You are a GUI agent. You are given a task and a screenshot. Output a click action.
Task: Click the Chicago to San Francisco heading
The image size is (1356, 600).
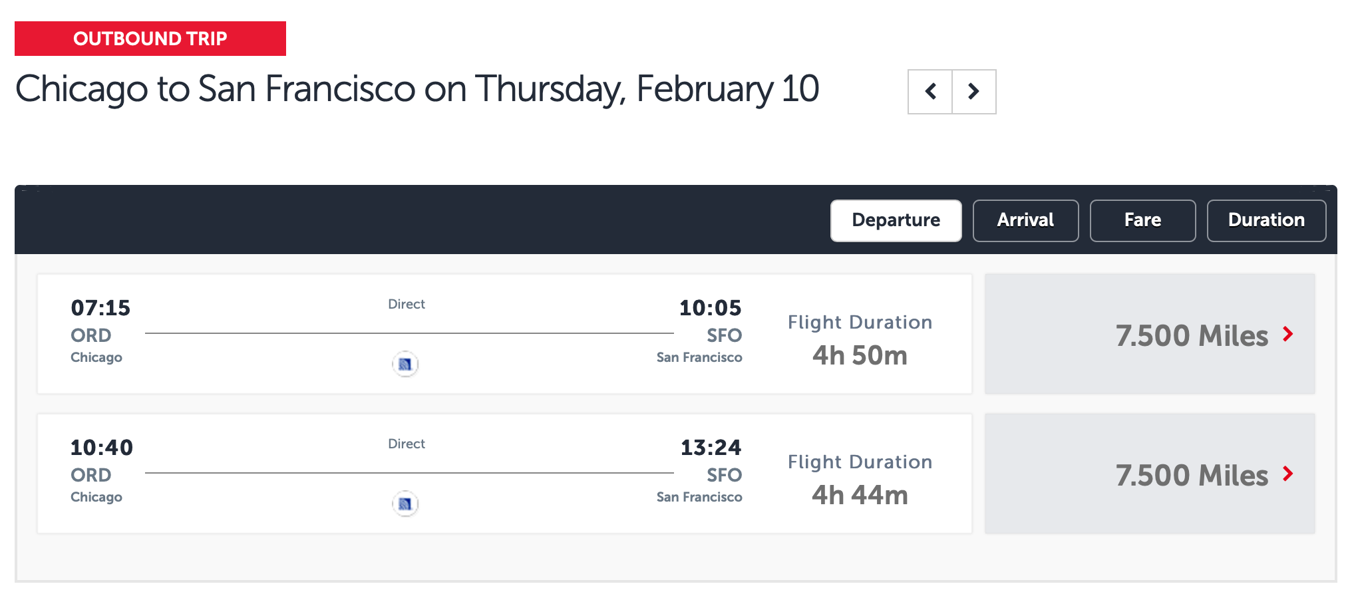[417, 90]
